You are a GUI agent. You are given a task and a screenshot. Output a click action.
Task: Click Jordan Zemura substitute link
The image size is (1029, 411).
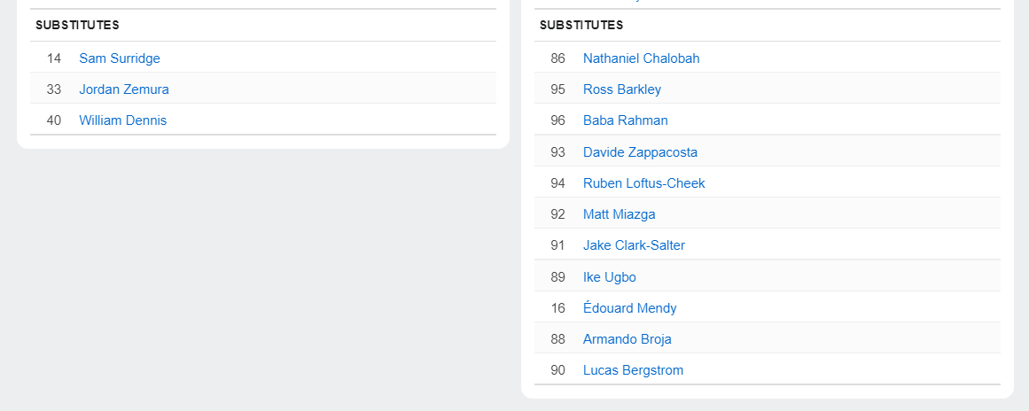coord(124,89)
